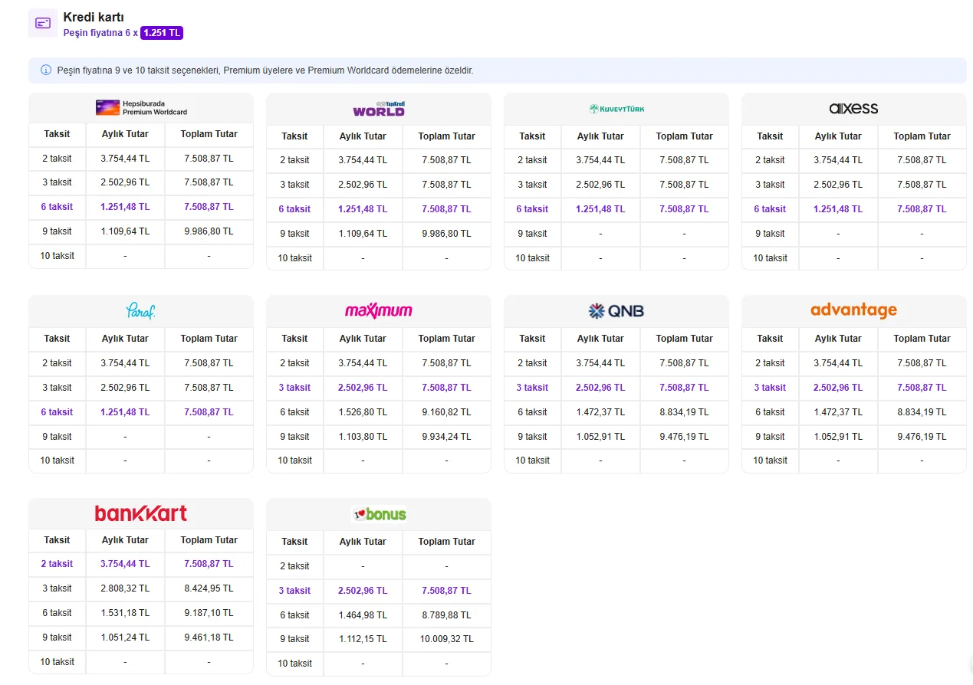Click the Maximum logo
This screenshot has height=685, width=973.
click(379, 310)
